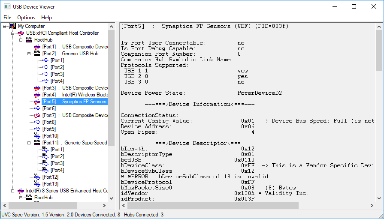Click the device tree's horizontal scrollbar left arrow
The height and width of the screenshot is (219, 384).
point(5,205)
